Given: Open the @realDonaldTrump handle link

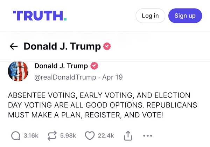Looking at the screenshot, I should click(65, 77).
